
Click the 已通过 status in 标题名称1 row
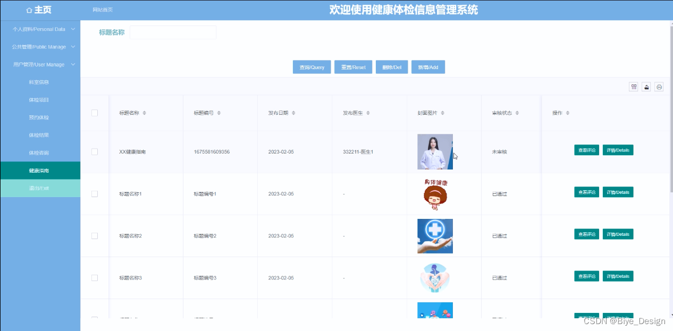[500, 194]
